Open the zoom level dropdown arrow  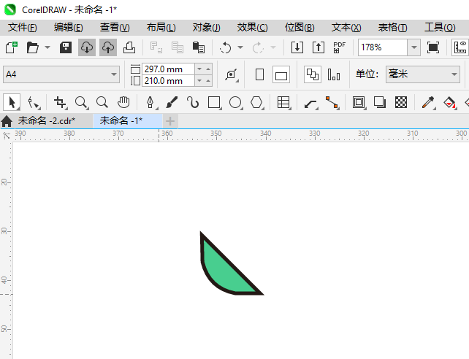point(414,47)
